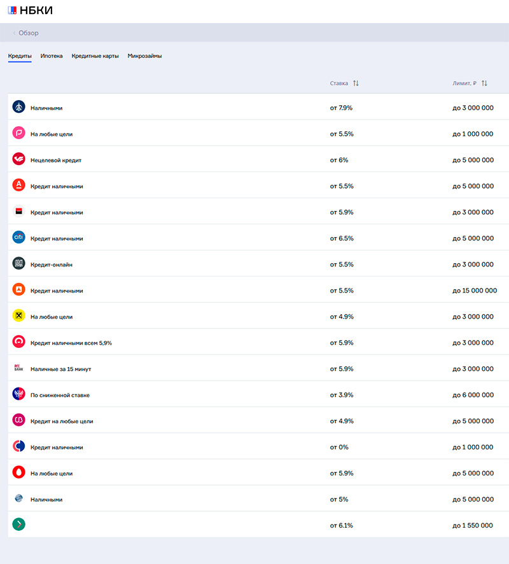The height and width of the screenshot is (564, 509).
Task: Open the По сниженной ставке offer
Action: tap(60, 395)
